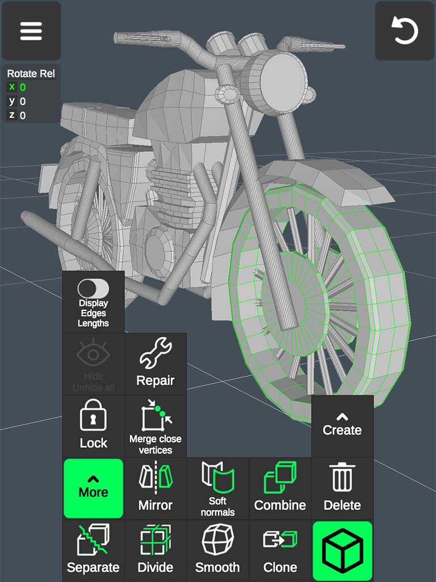
Task: Collapse the green More menu
Action: coord(93,488)
